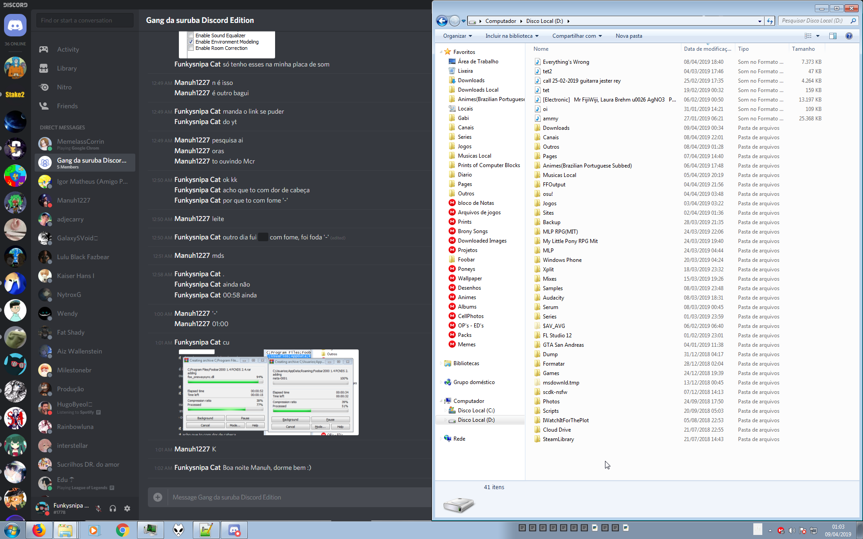Expand the Disco Local (C:) tree node
Image resolution: width=863 pixels, height=539 pixels.
coord(445,411)
